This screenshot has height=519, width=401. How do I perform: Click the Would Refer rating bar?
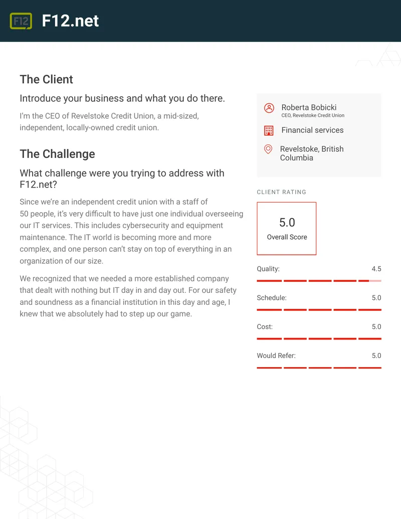(319, 368)
